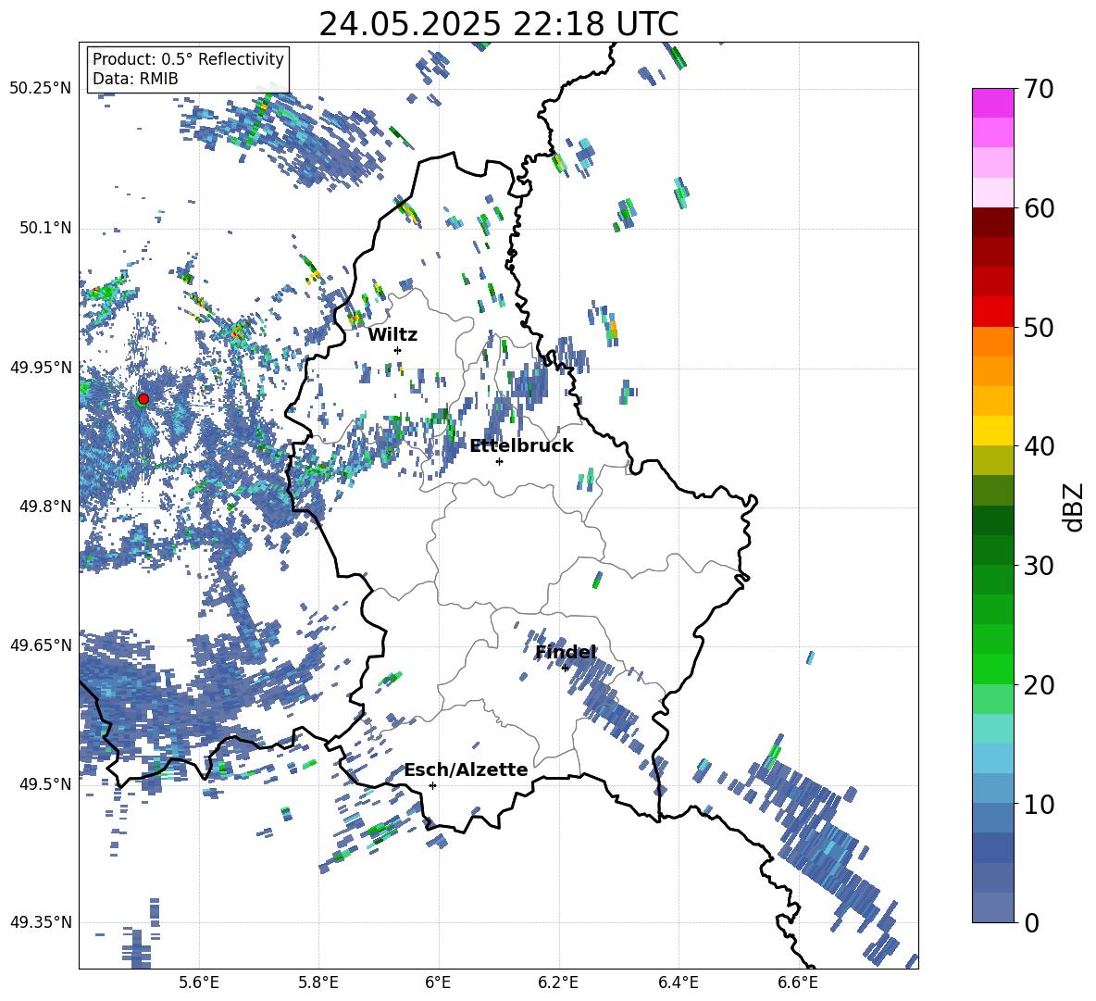Click the cross marker at Ettelbruck
Image resolution: width=1096 pixels, height=1001 pixels.
pos(499,461)
